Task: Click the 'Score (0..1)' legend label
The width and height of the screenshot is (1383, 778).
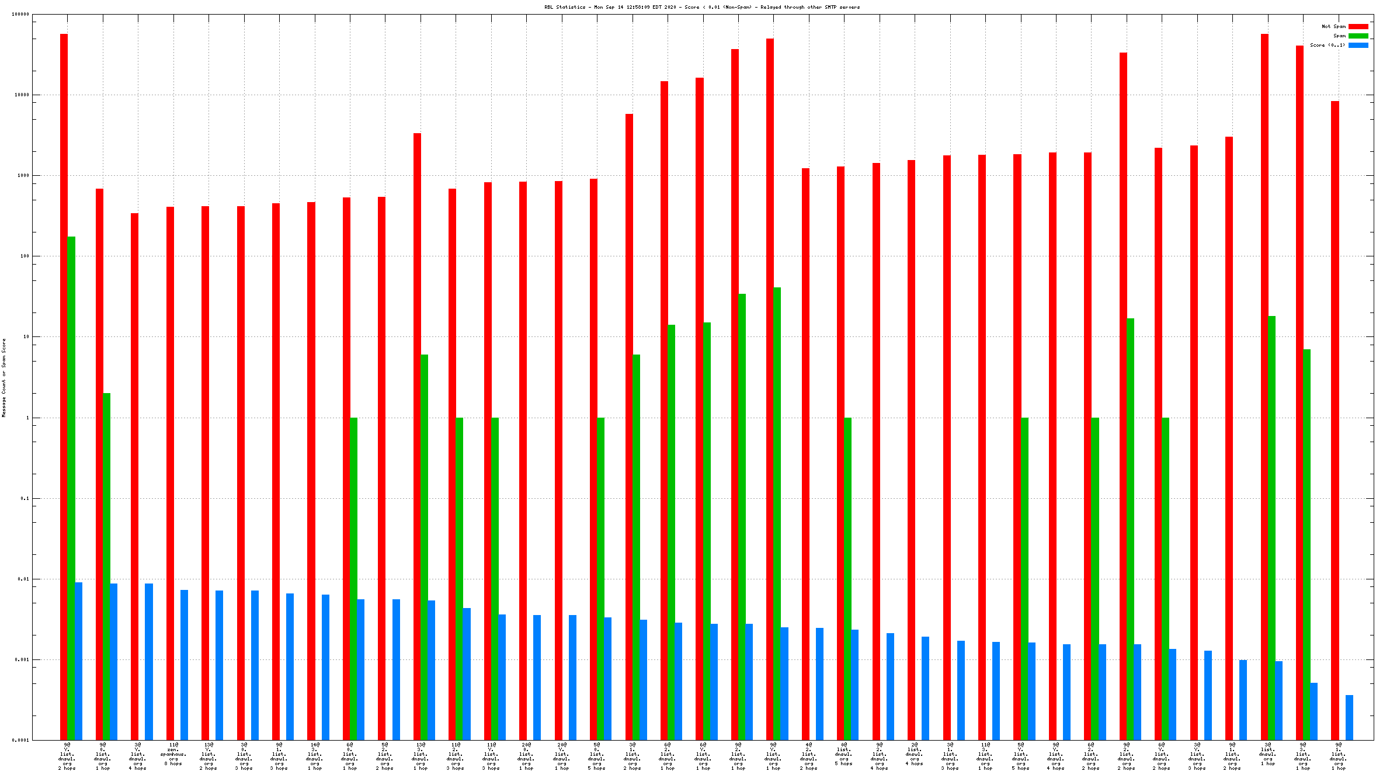Action: [1327, 45]
